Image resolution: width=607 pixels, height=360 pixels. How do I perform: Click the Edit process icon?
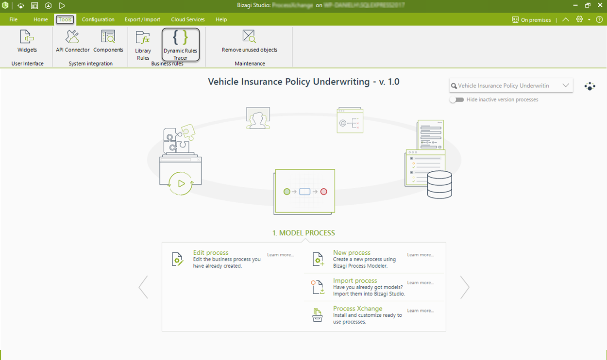click(178, 260)
